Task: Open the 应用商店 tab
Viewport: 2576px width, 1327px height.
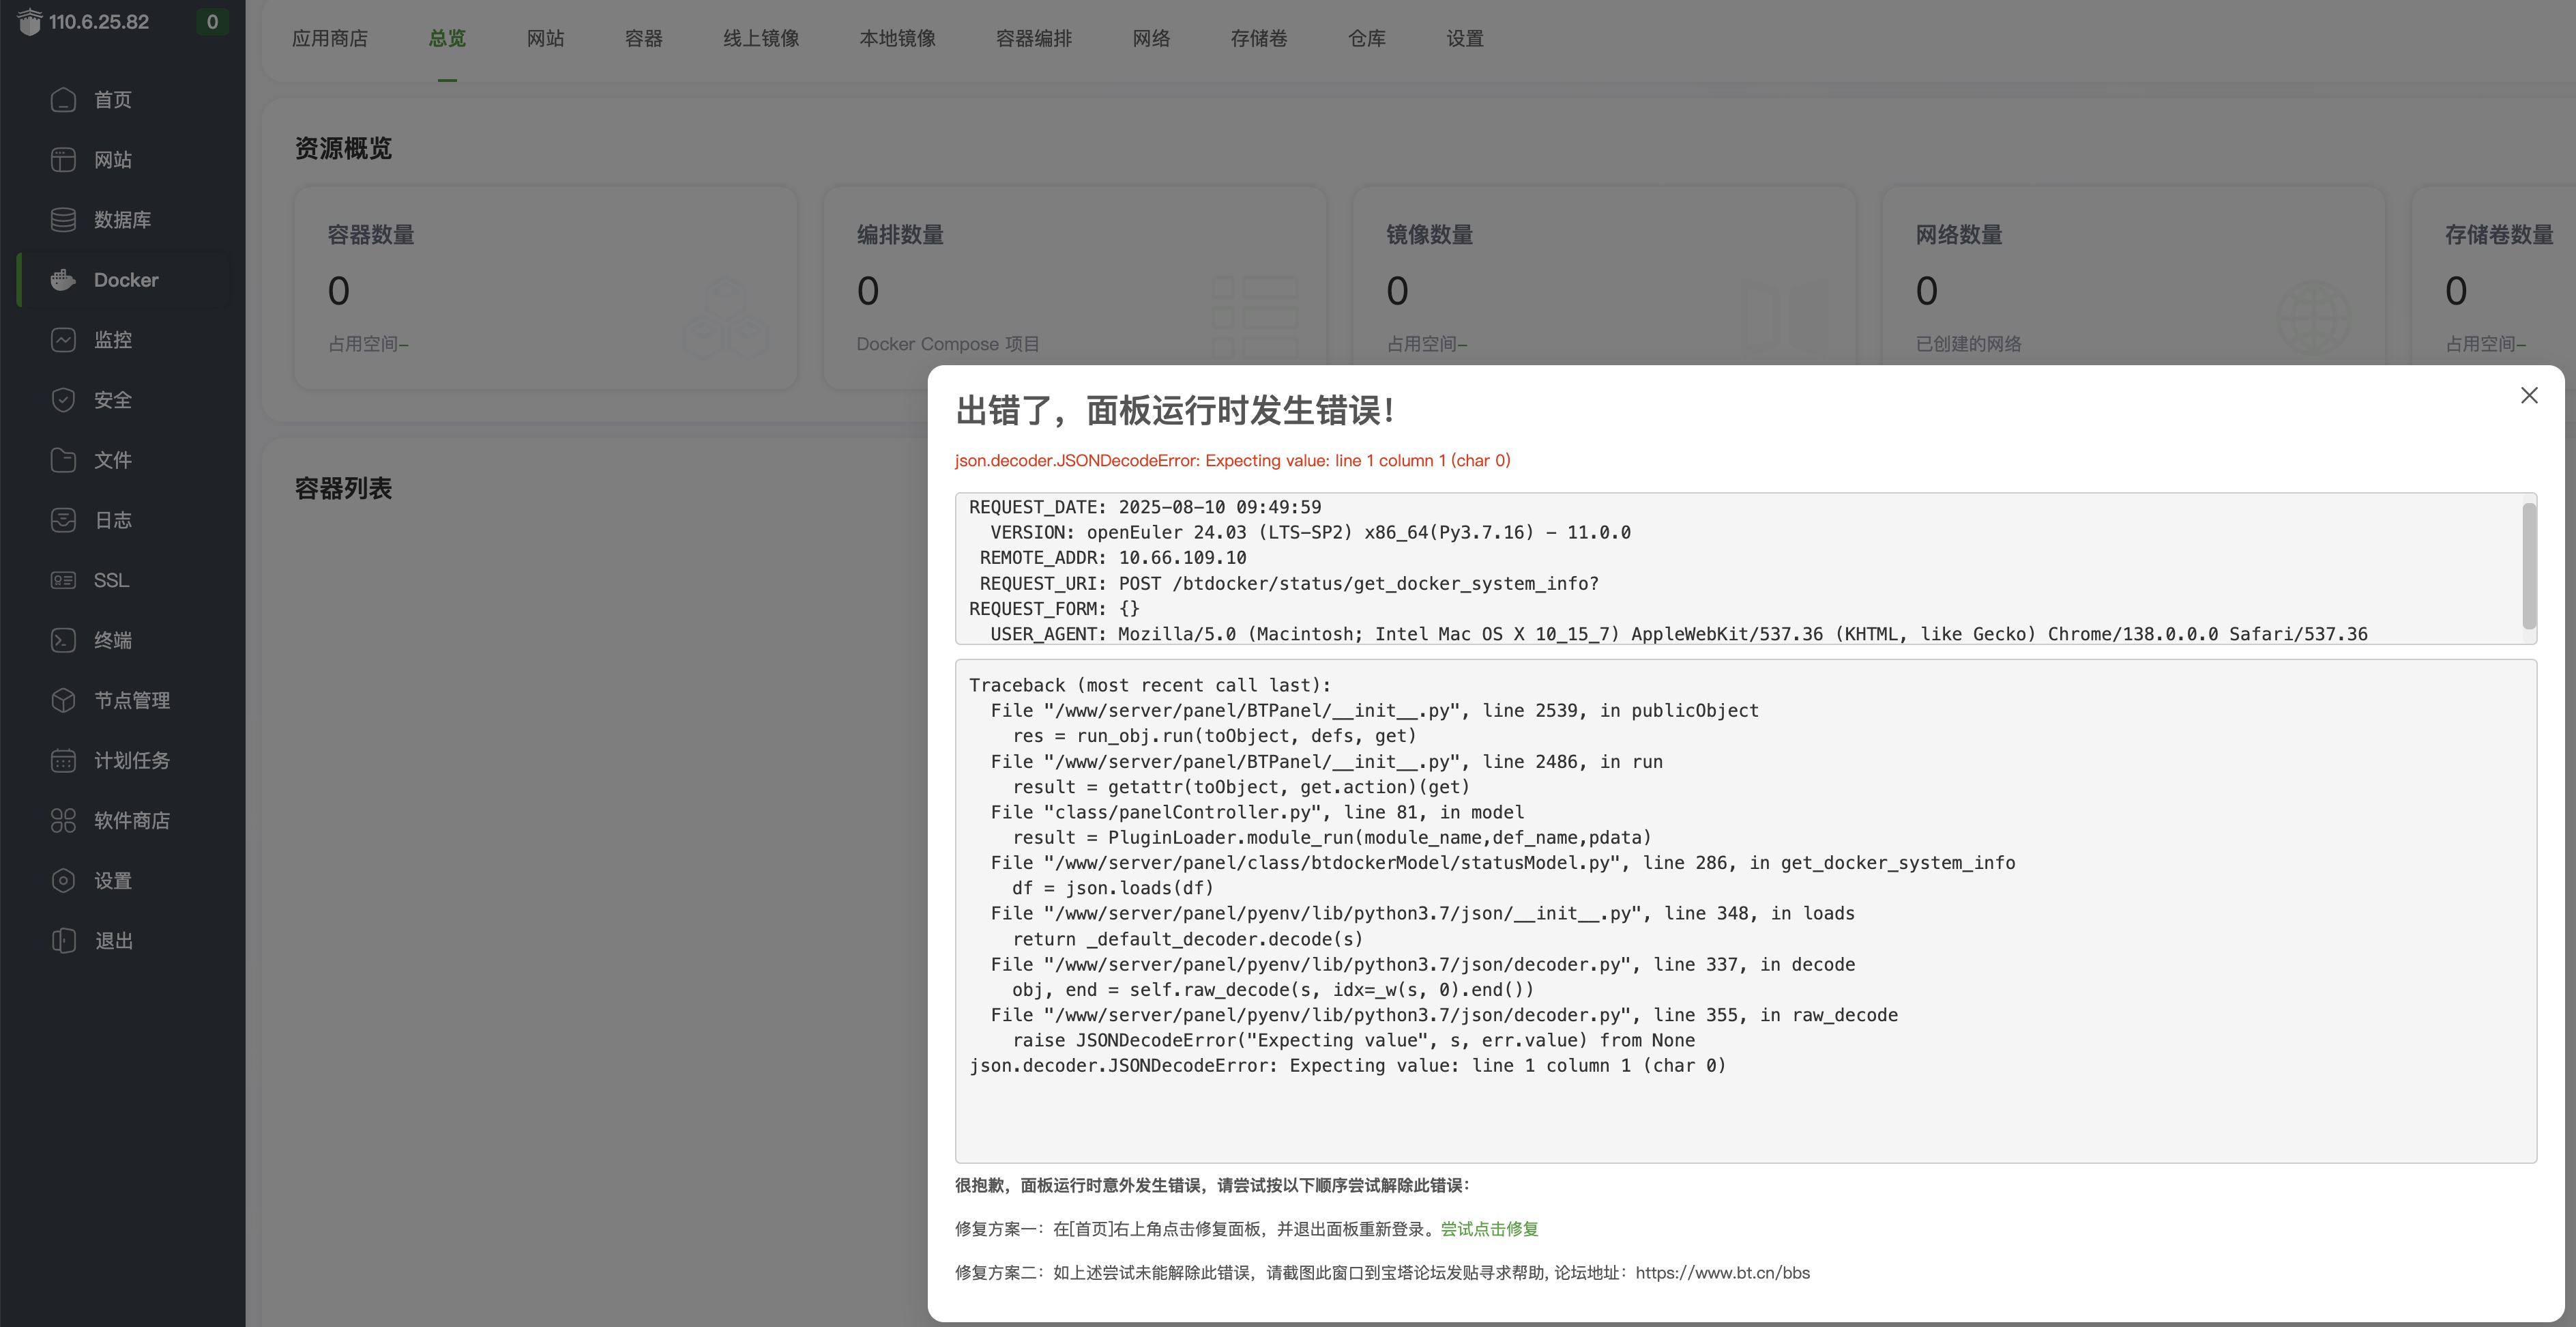Action: point(330,38)
